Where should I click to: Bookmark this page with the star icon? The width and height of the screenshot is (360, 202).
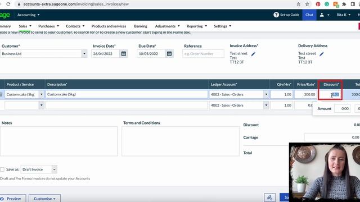[x=307, y=4]
